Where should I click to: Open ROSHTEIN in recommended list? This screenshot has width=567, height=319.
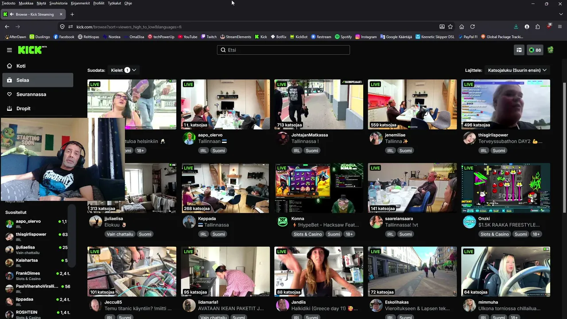(x=37, y=315)
